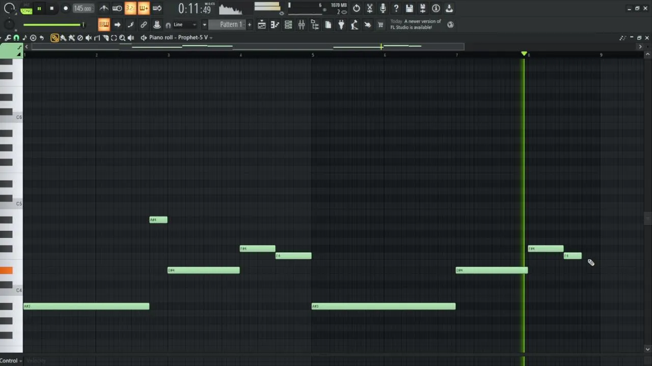Click the render as audio file icon
The width and height of the screenshot is (652, 366).
[x=423, y=8]
